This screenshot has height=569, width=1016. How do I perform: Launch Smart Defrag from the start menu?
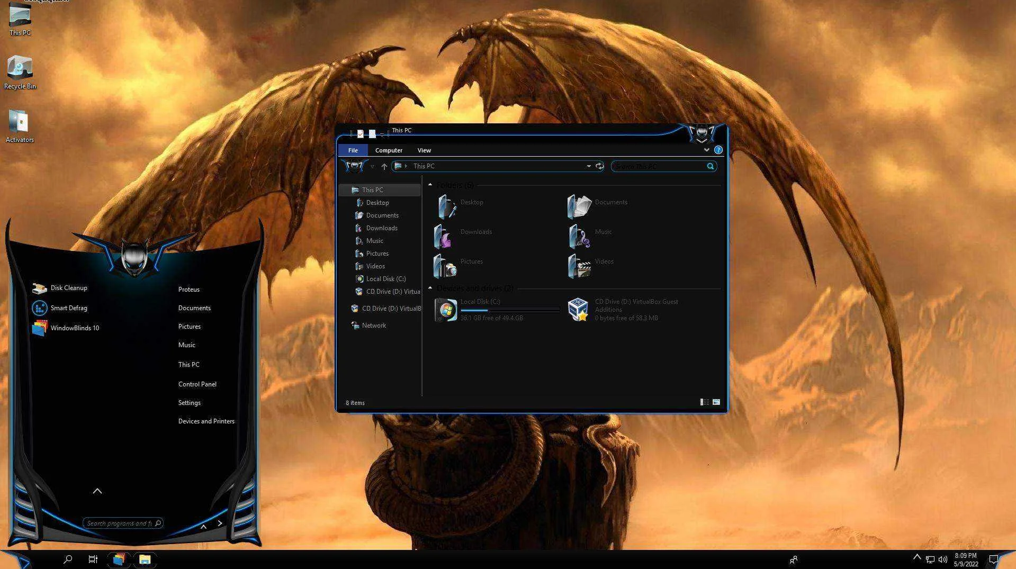(59, 308)
